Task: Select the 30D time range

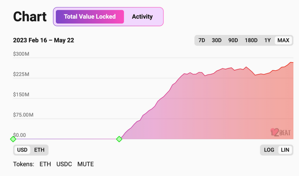Action: pos(217,40)
